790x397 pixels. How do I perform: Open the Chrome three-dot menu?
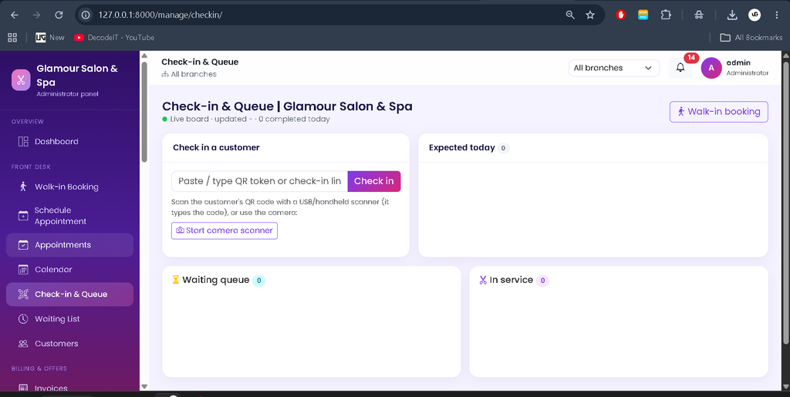coord(777,15)
